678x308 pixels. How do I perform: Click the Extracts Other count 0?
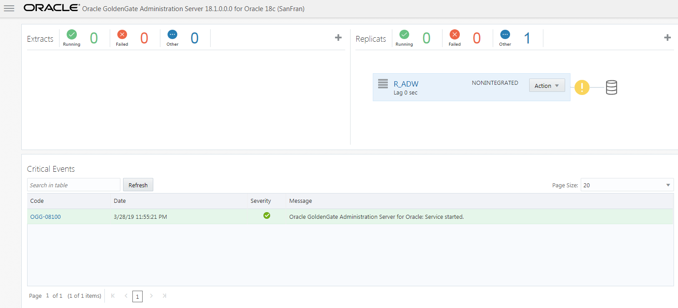tap(195, 38)
